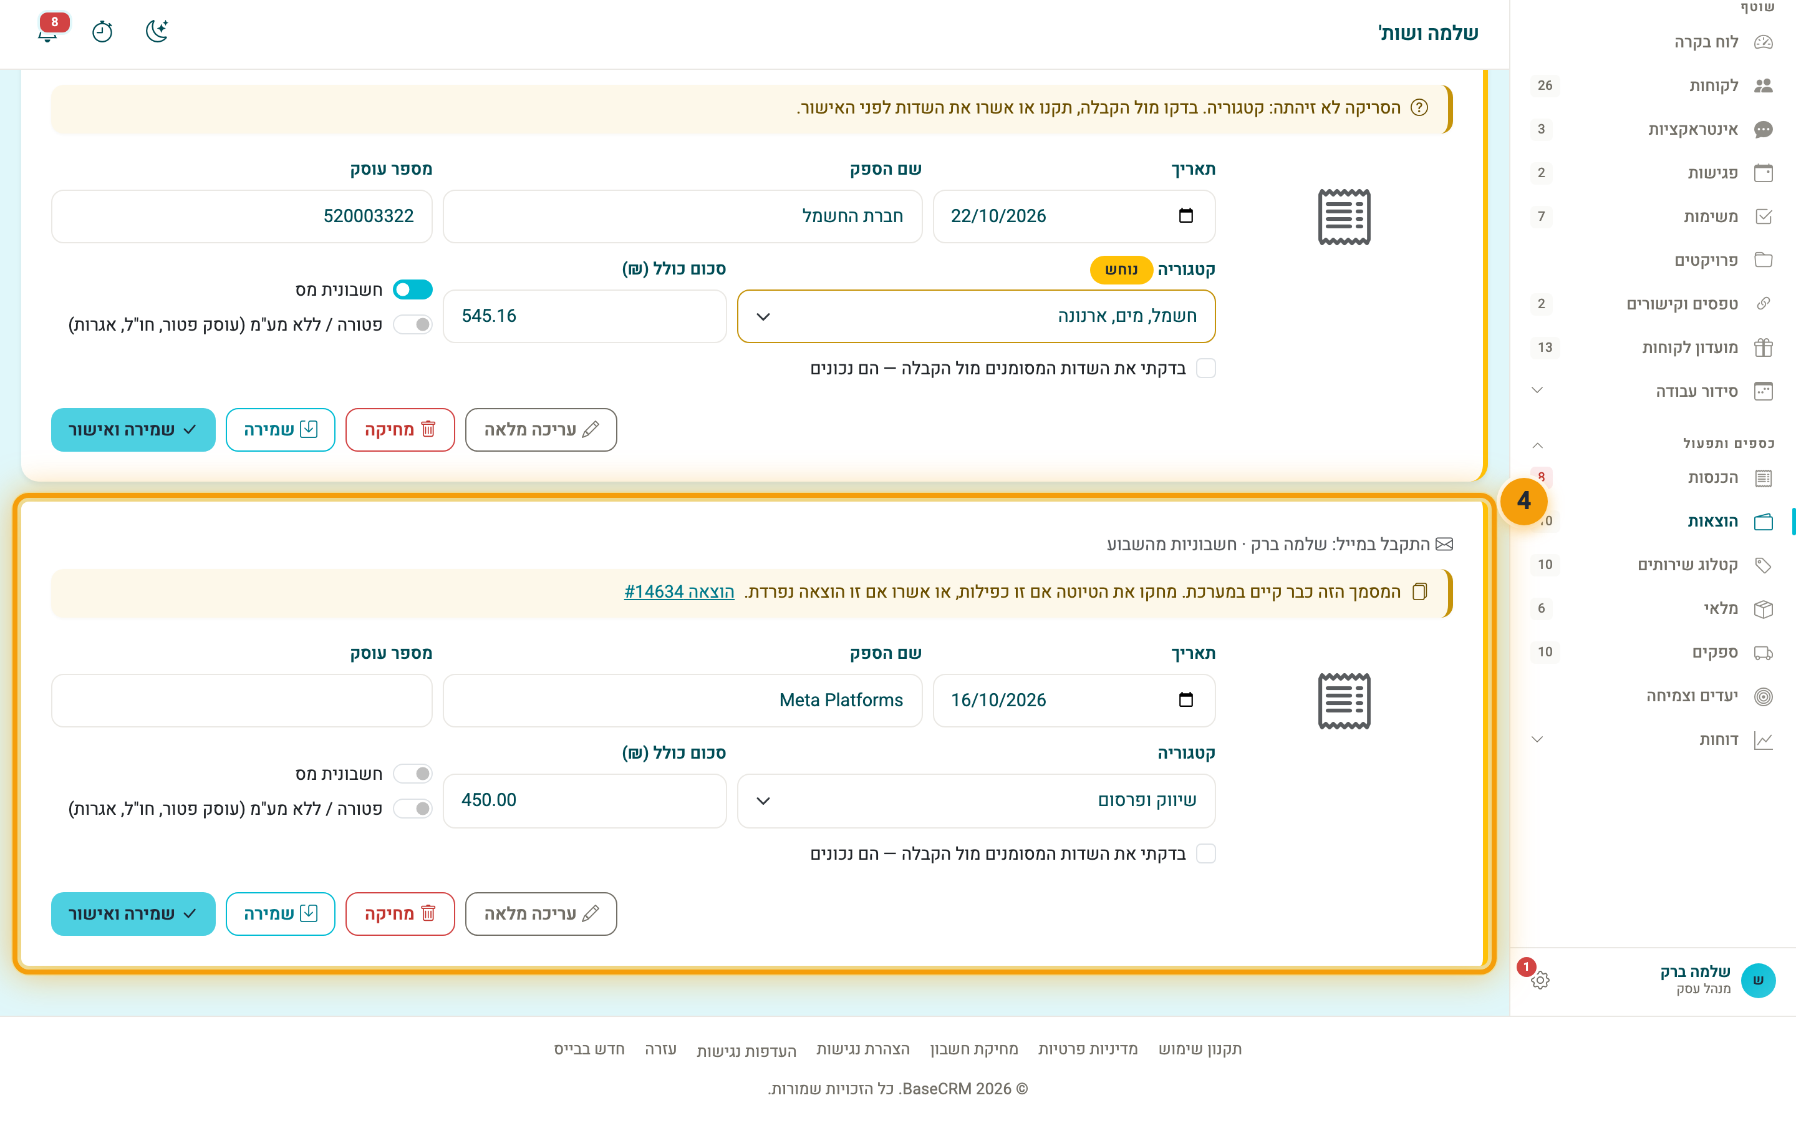This screenshot has height=1123, width=1796.
Task: Click the user avatar for שלמה ברק
Action: [x=1757, y=980]
